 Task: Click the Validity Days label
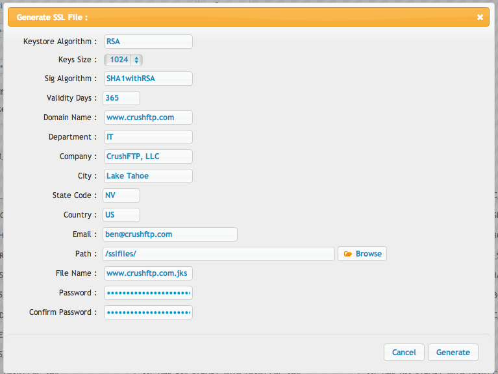pos(71,98)
